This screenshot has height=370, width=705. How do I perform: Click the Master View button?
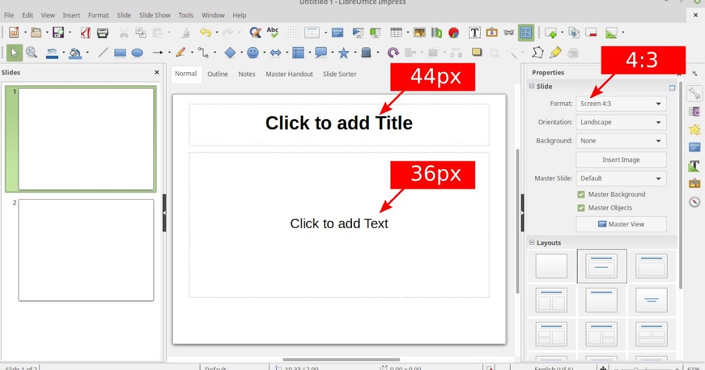[621, 224]
